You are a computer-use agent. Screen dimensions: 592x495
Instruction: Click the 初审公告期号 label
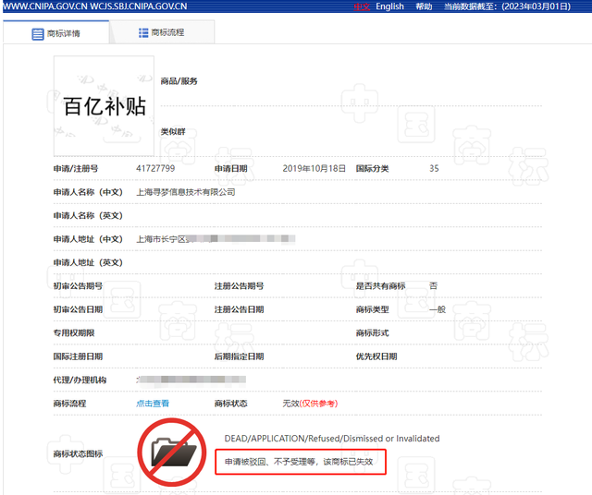click(x=78, y=285)
